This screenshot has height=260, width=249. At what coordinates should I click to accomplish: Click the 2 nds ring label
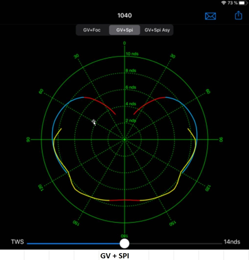coord(131,121)
